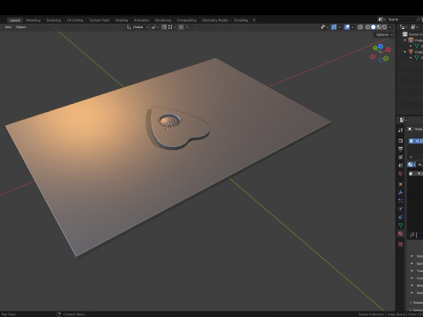
Task: Open the Tool properties tab
Action: (x=400, y=130)
